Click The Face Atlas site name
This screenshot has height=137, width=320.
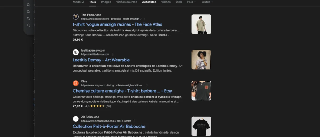(x=91, y=15)
